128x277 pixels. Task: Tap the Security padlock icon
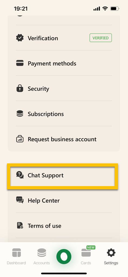click(x=20, y=88)
